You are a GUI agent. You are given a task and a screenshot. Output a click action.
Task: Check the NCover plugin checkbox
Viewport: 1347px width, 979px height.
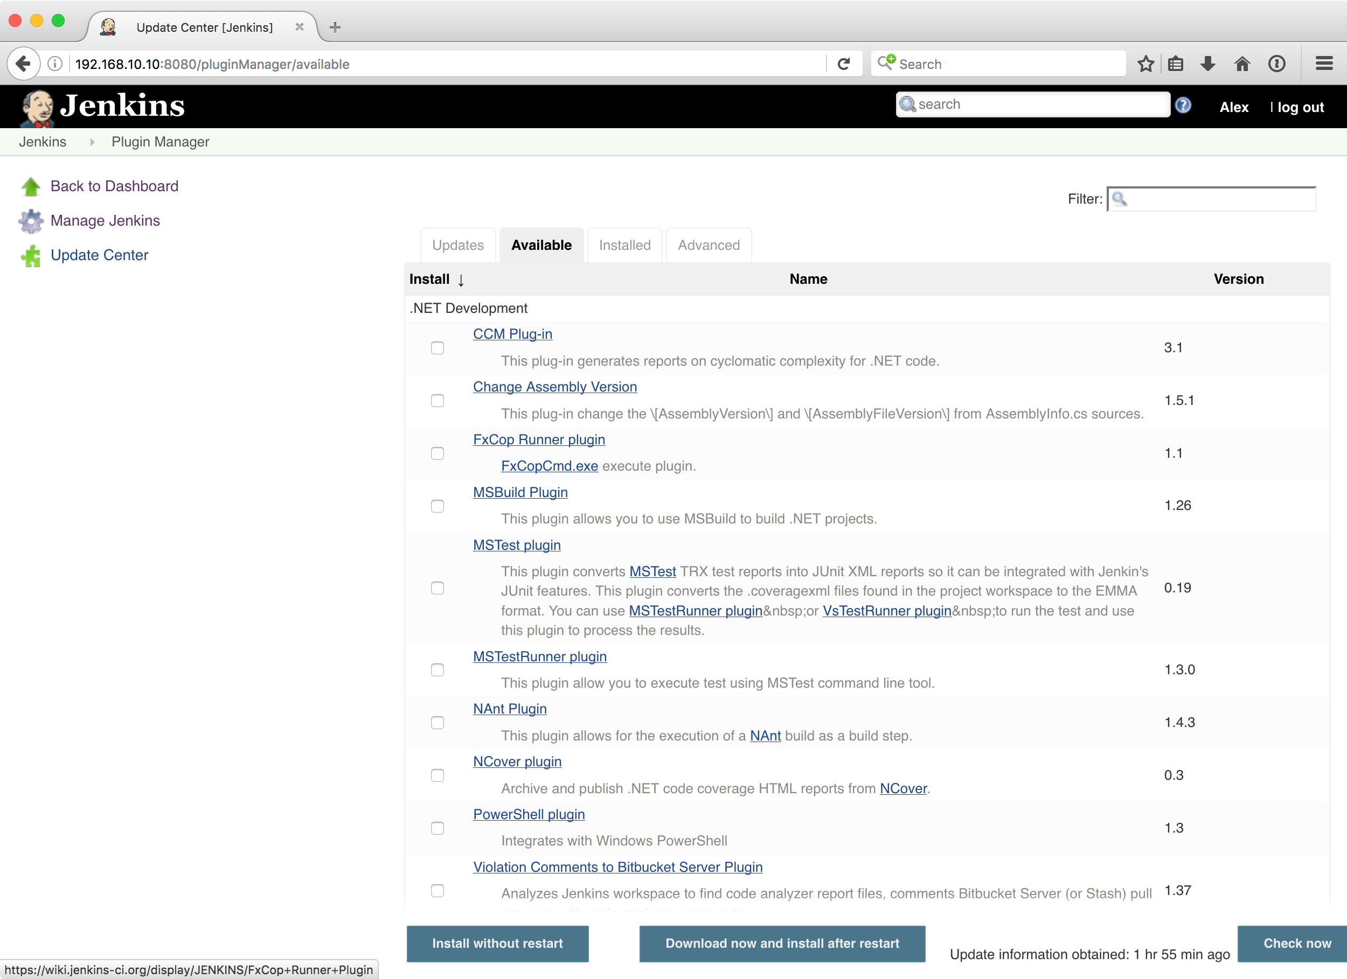click(437, 776)
